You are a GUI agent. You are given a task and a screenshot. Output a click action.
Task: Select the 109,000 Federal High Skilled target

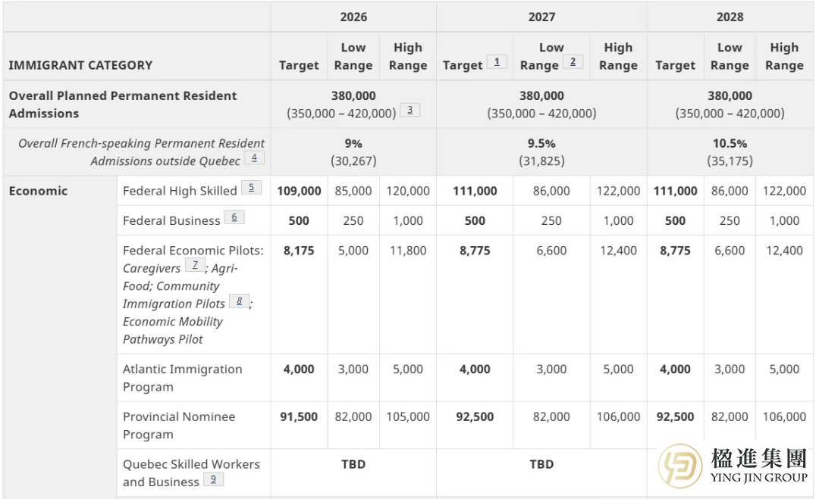coord(299,191)
